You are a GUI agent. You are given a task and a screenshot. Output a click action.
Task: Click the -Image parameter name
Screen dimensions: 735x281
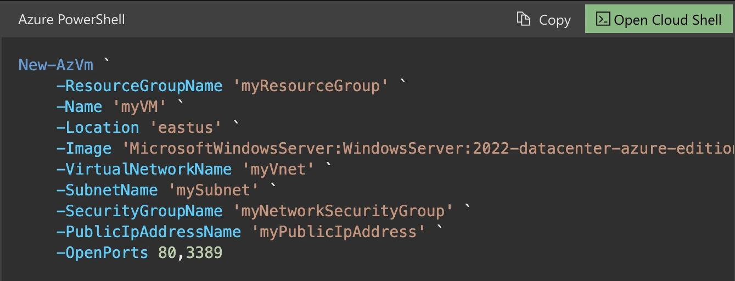click(x=84, y=149)
